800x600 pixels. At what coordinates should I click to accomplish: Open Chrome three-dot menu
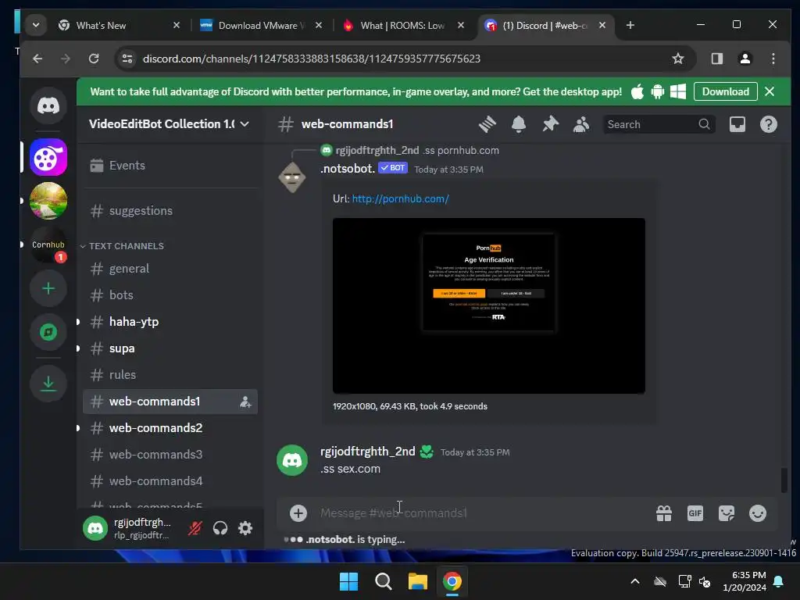[773, 59]
